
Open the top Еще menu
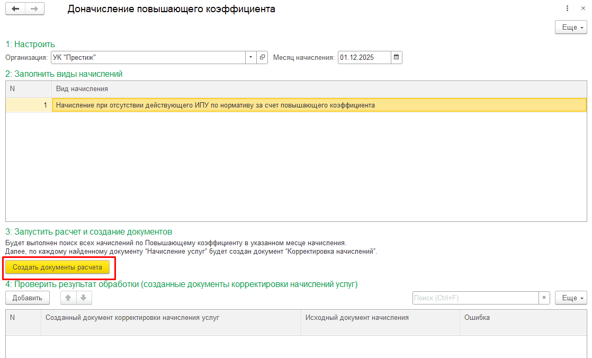[x=571, y=27]
